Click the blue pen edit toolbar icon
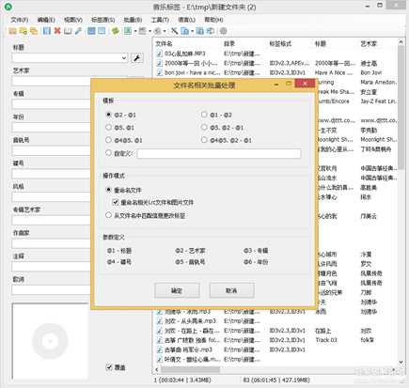The width and height of the screenshot is (409, 388). 78,31
